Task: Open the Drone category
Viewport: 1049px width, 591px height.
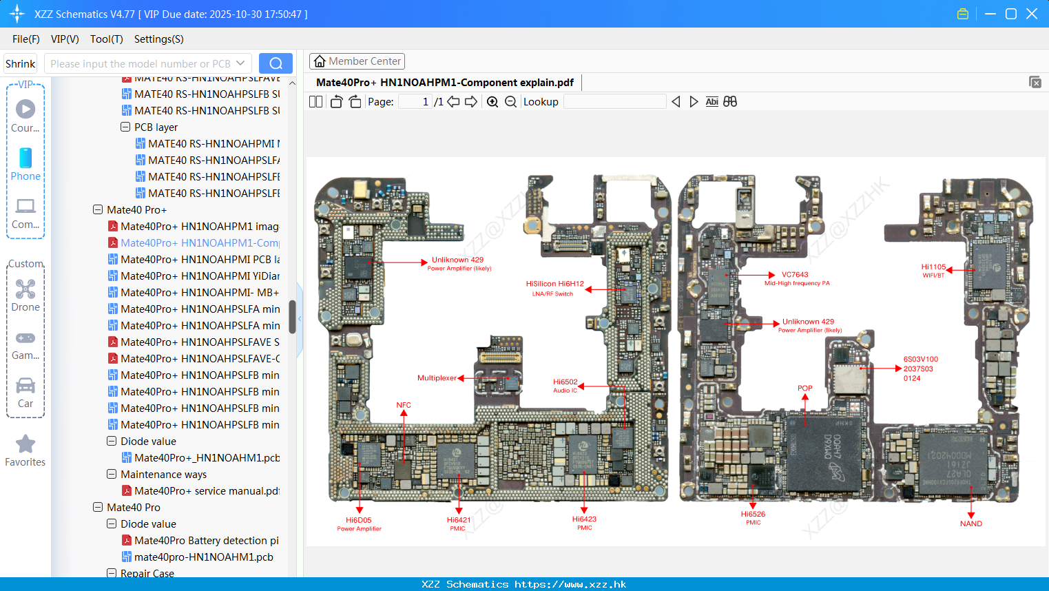Action: (x=25, y=295)
